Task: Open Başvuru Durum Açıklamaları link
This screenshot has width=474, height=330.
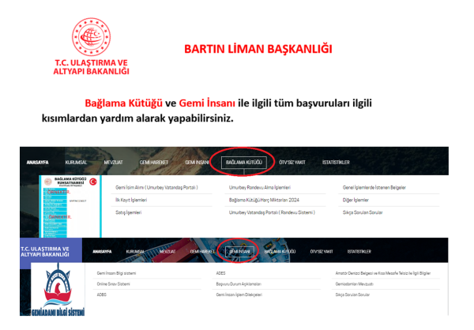Action: coord(239,284)
